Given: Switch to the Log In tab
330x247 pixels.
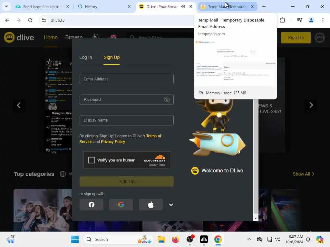Looking at the screenshot, I should click(86, 57).
